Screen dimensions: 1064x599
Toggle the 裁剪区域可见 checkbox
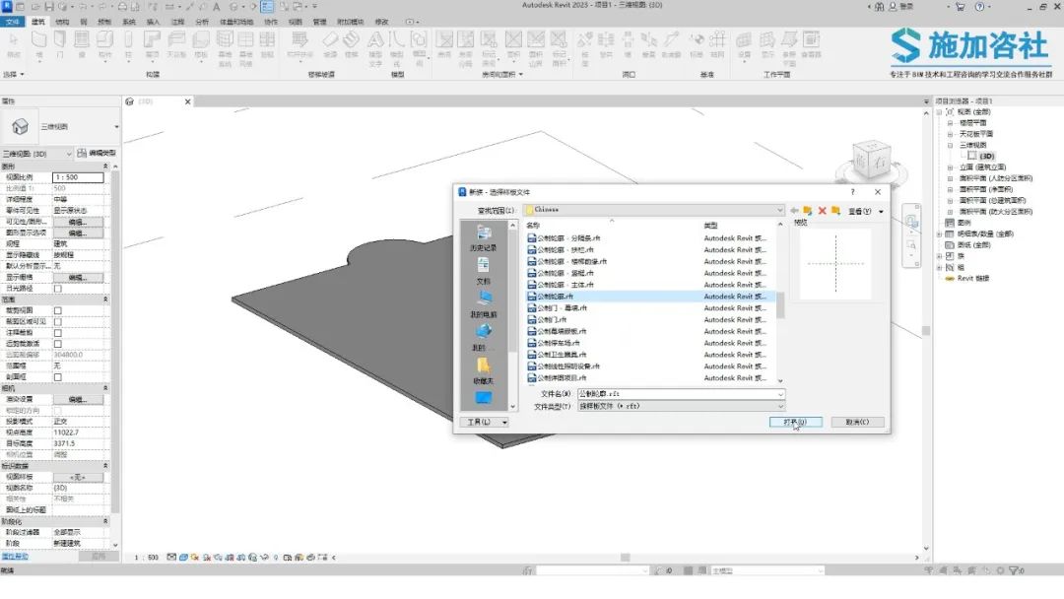[58, 321]
